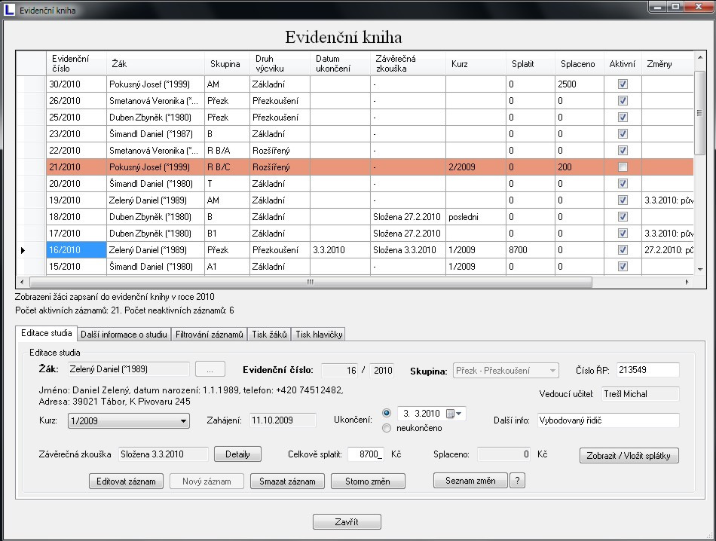The width and height of the screenshot is (716, 541).
Task: Open the Detaily of final exam
Action: pos(237,454)
